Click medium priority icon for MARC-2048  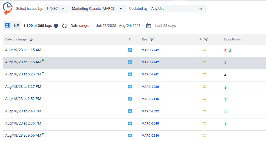point(204,123)
